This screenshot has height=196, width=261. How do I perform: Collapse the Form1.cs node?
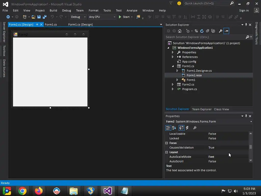[x=173, y=66]
